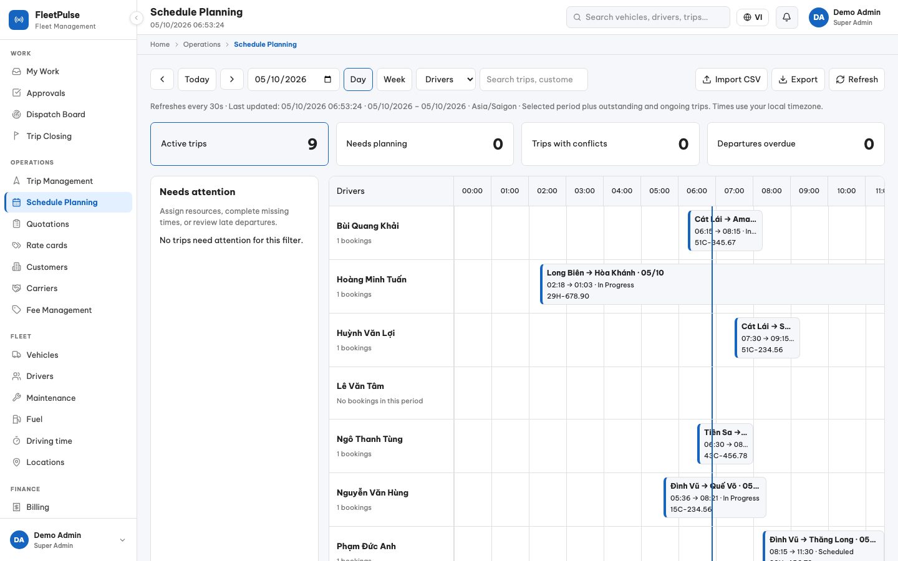Open the date picker calendar icon
Image resolution: width=898 pixels, height=561 pixels.
click(328, 79)
